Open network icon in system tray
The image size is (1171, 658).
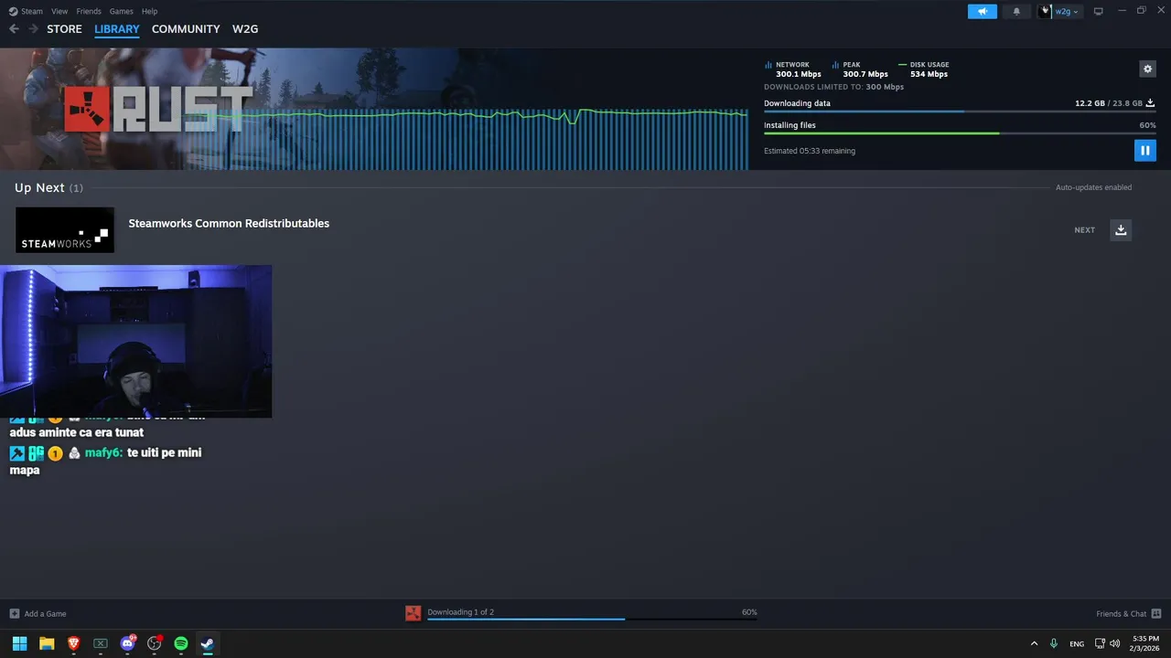pyautogui.click(x=1100, y=643)
